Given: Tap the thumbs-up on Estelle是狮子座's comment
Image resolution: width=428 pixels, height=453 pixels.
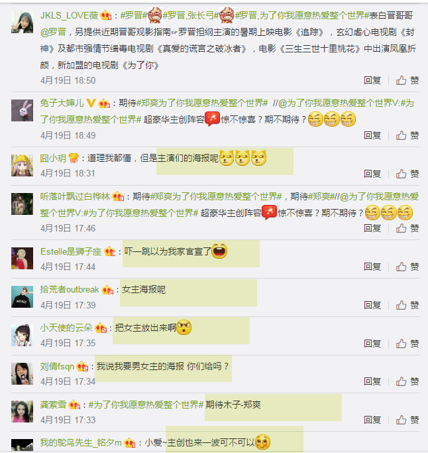Looking at the screenshot, I should (x=401, y=267).
